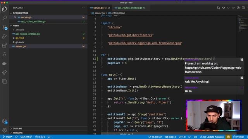Open the go.sum file

coord(48,42)
